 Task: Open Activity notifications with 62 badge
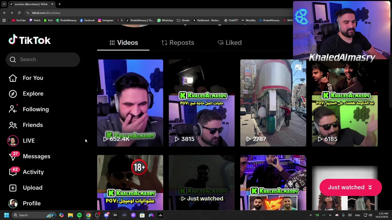[26, 172]
